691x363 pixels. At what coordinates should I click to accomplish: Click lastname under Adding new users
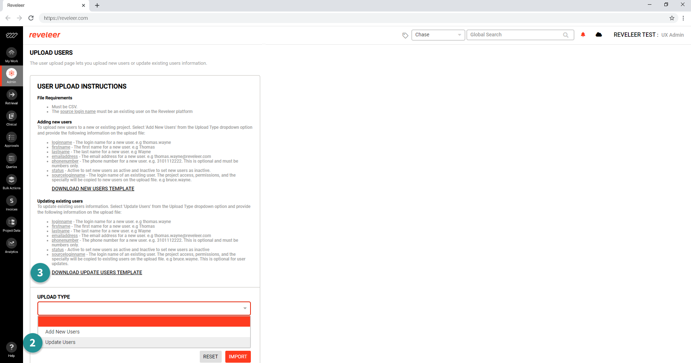pos(60,152)
